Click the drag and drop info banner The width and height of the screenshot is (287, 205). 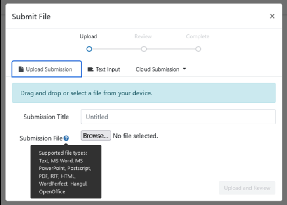[143, 93]
